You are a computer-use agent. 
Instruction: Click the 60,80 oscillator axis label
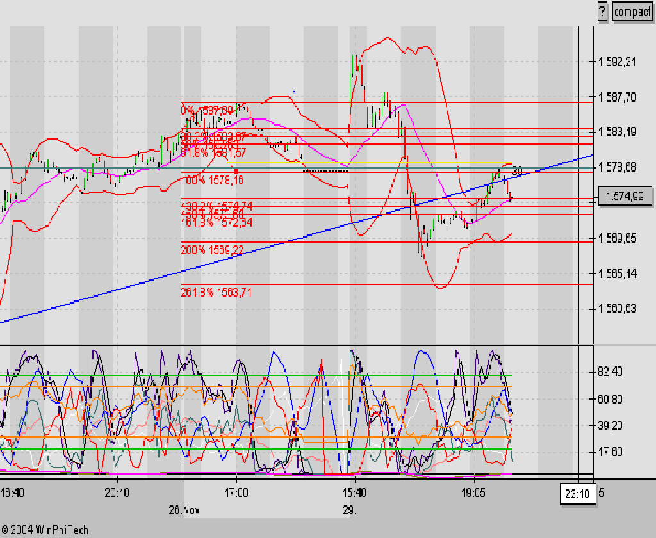611,398
